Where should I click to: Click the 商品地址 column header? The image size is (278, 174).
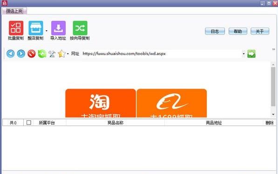click(x=214, y=123)
